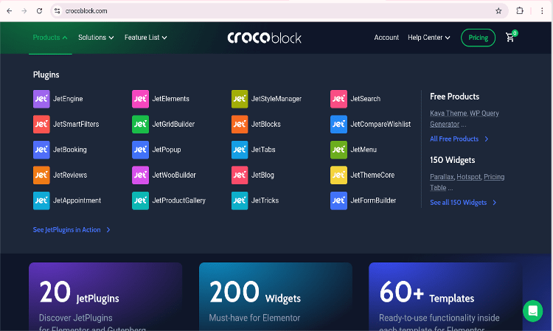The height and width of the screenshot is (331, 553).
Task: Open the live chat bubble
Action: [x=532, y=311]
